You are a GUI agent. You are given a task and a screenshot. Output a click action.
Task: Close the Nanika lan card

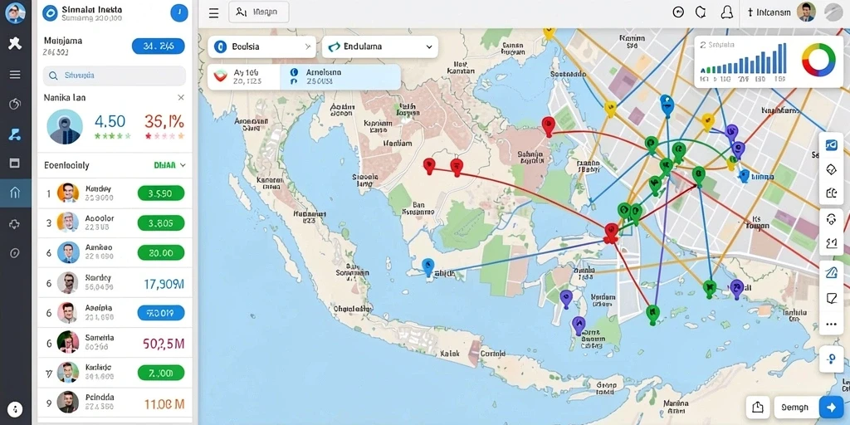(181, 98)
